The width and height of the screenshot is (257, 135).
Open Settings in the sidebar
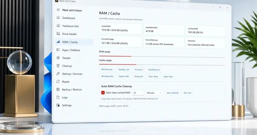point(66,105)
